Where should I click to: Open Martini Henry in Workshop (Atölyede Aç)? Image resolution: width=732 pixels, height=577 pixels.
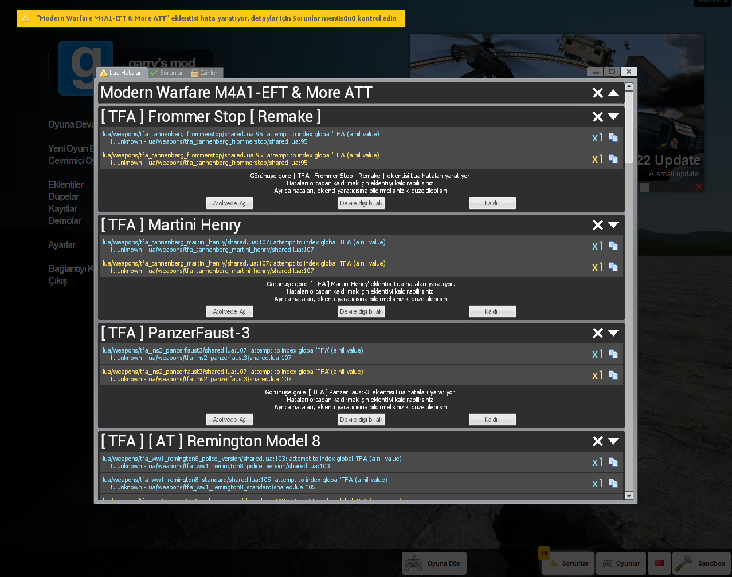tap(229, 311)
